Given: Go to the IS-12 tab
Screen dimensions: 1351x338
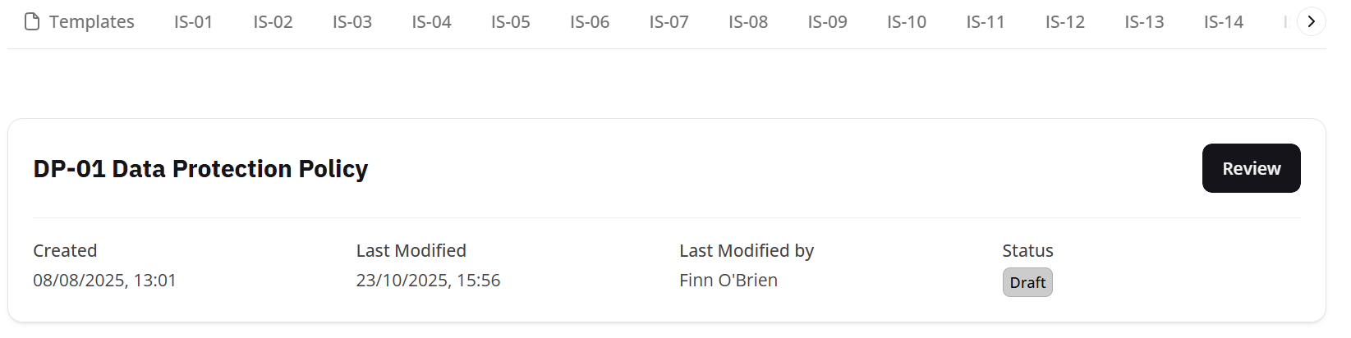Looking at the screenshot, I should 1065,22.
